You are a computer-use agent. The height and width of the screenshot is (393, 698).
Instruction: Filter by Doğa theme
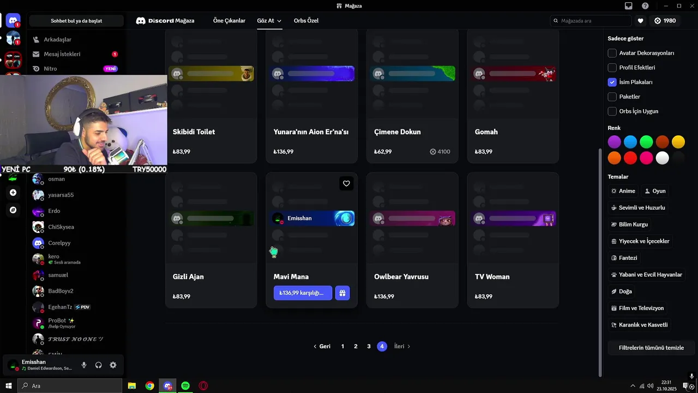[x=621, y=291]
